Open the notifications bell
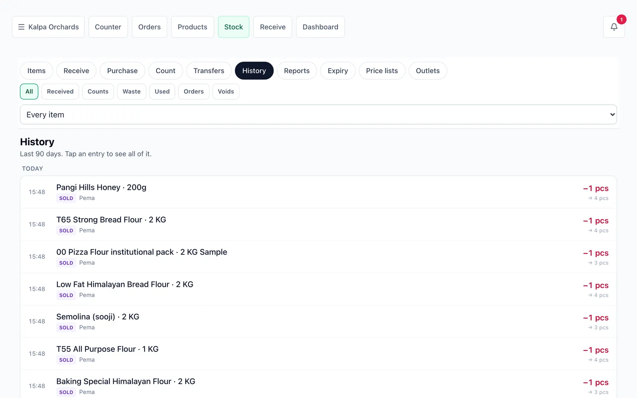The height and width of the screenshot is (398, 637). 614,27
